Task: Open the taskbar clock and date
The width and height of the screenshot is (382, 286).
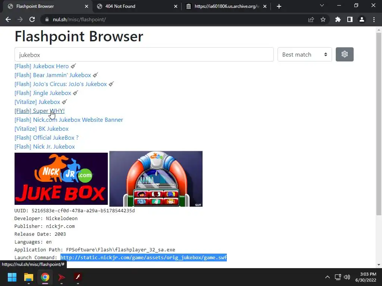Action: (x=366, y=277)
